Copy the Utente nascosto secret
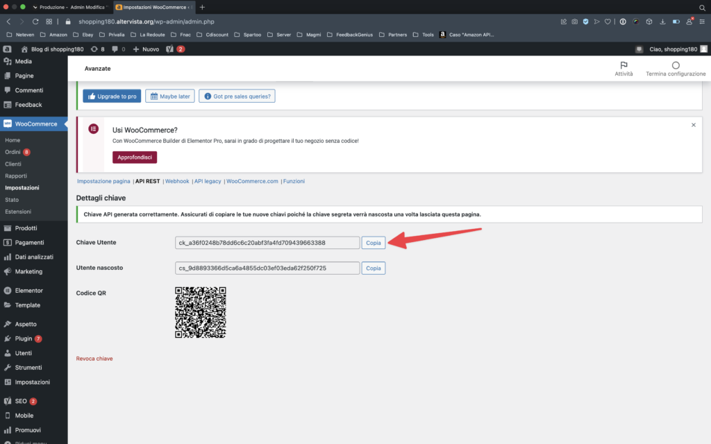This screenshot has height=444, width=711. [374, 268]
